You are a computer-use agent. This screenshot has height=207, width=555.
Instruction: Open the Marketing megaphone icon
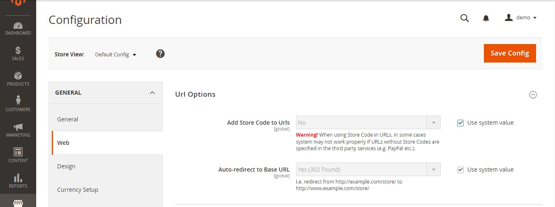18,130
